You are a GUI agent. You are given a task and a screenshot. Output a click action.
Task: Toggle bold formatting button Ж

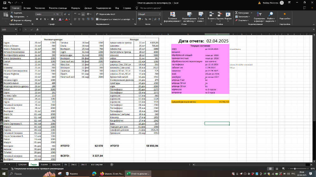37,19
